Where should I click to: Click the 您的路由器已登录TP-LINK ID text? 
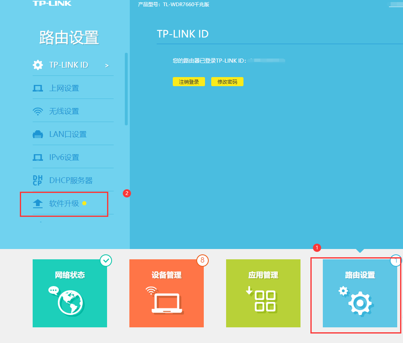(x=210, y=61)
